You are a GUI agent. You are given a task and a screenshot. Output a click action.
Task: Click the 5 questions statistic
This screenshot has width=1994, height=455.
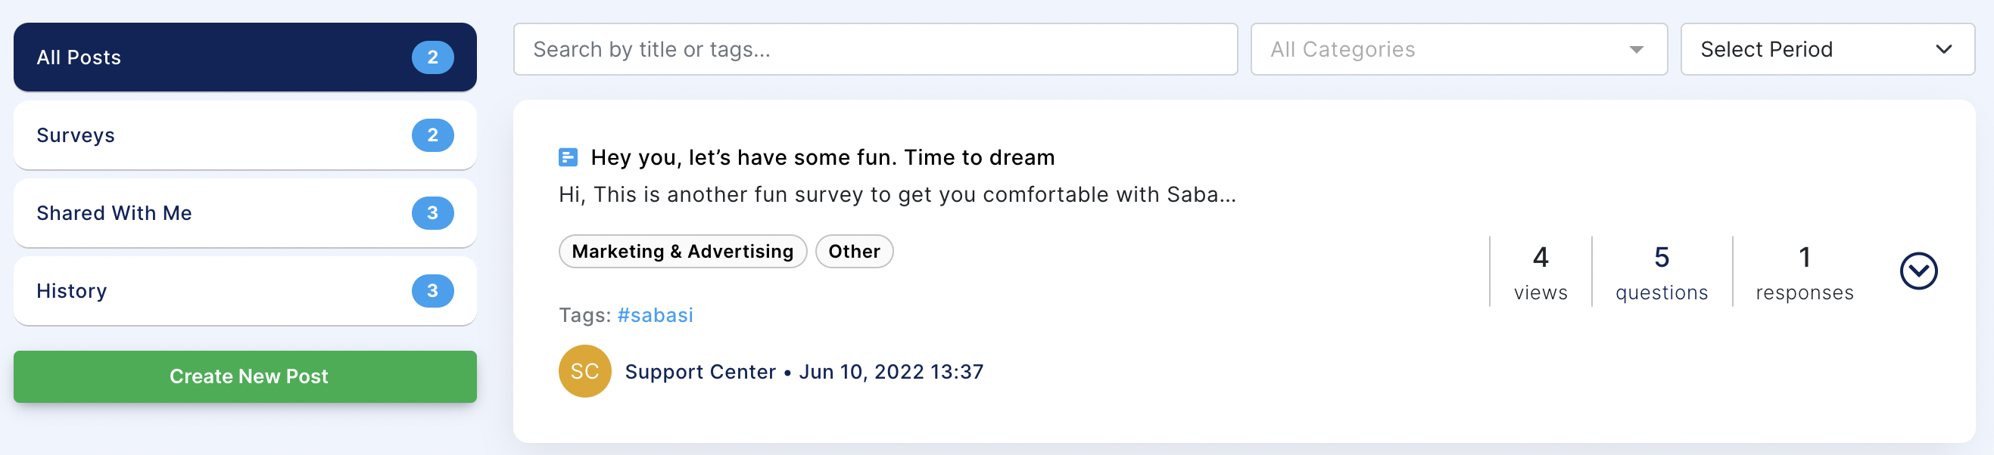[1661, 273]
